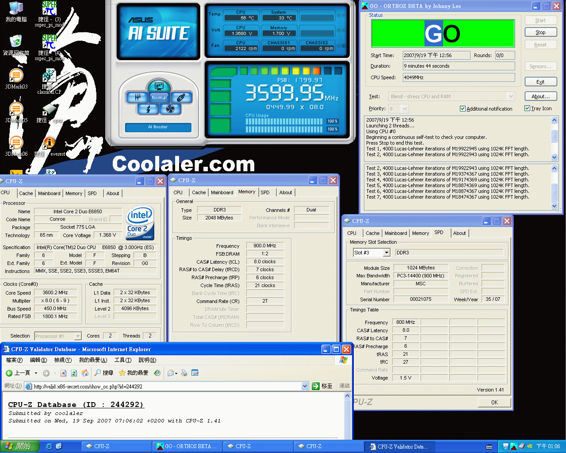Open the Tools (工具) menu in Internet Explorer
Screen dimensions: 566x453
click(x=122, y=360)
